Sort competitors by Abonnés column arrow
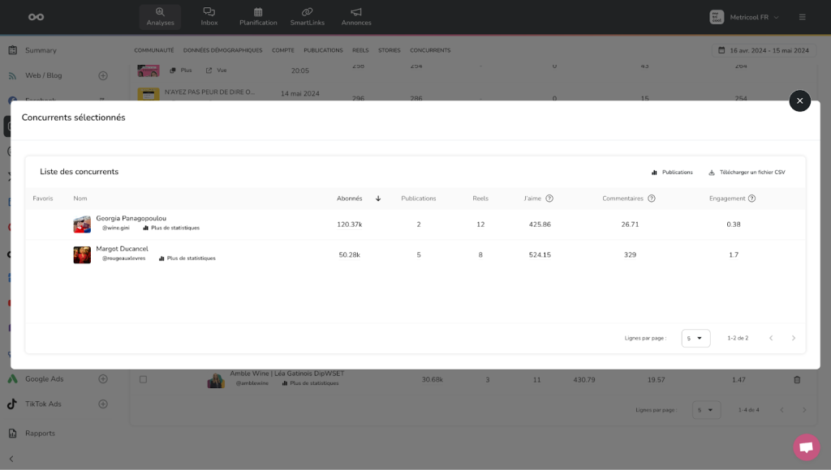 [x=378, y=199]
